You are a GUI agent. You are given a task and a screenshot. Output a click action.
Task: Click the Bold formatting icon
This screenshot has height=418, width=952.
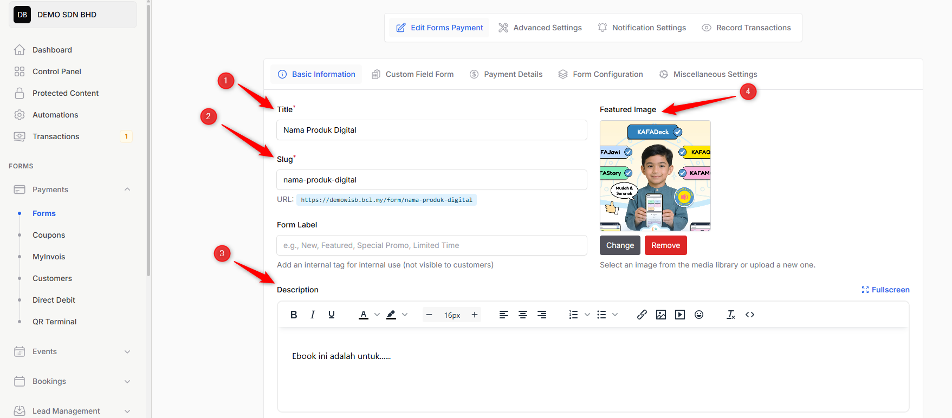tap(294, 315)
